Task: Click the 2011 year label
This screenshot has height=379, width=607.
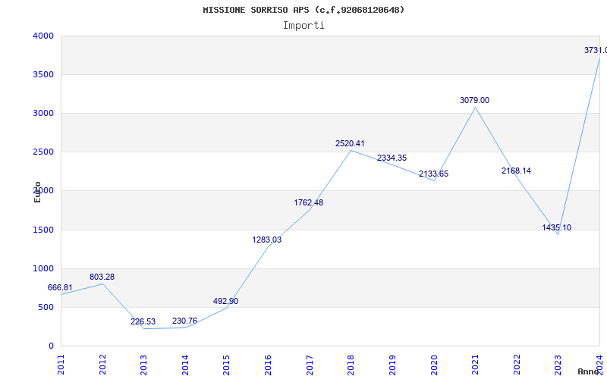Action: (x=61, y=365)
